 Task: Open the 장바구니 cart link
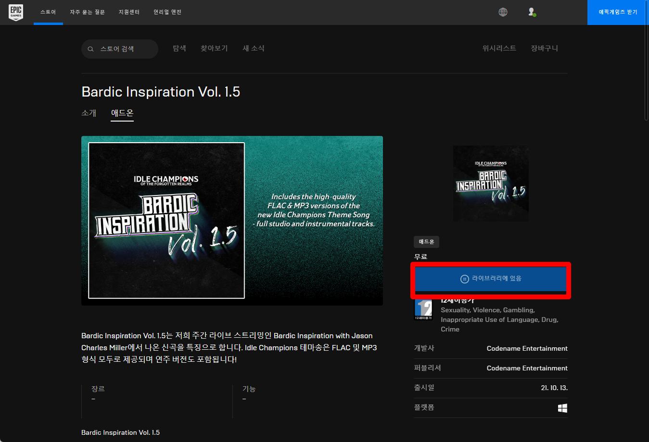[x=545, y=49]
